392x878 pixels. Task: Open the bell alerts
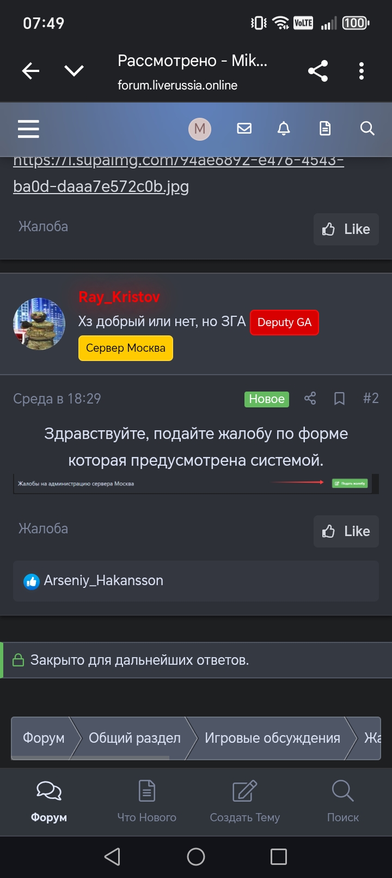pos(284,129)
